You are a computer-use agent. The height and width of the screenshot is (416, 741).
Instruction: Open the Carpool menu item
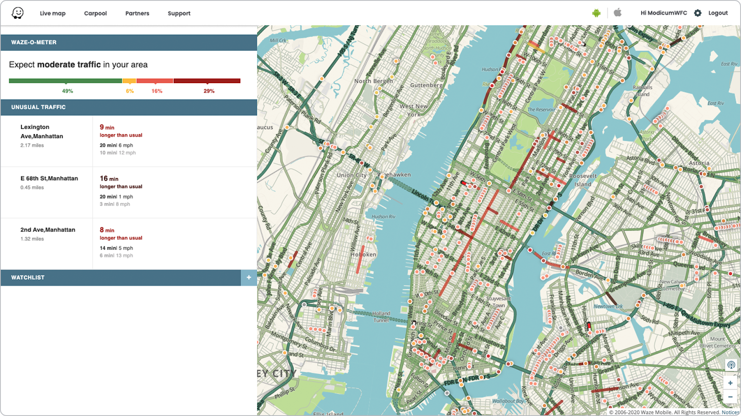95,13
